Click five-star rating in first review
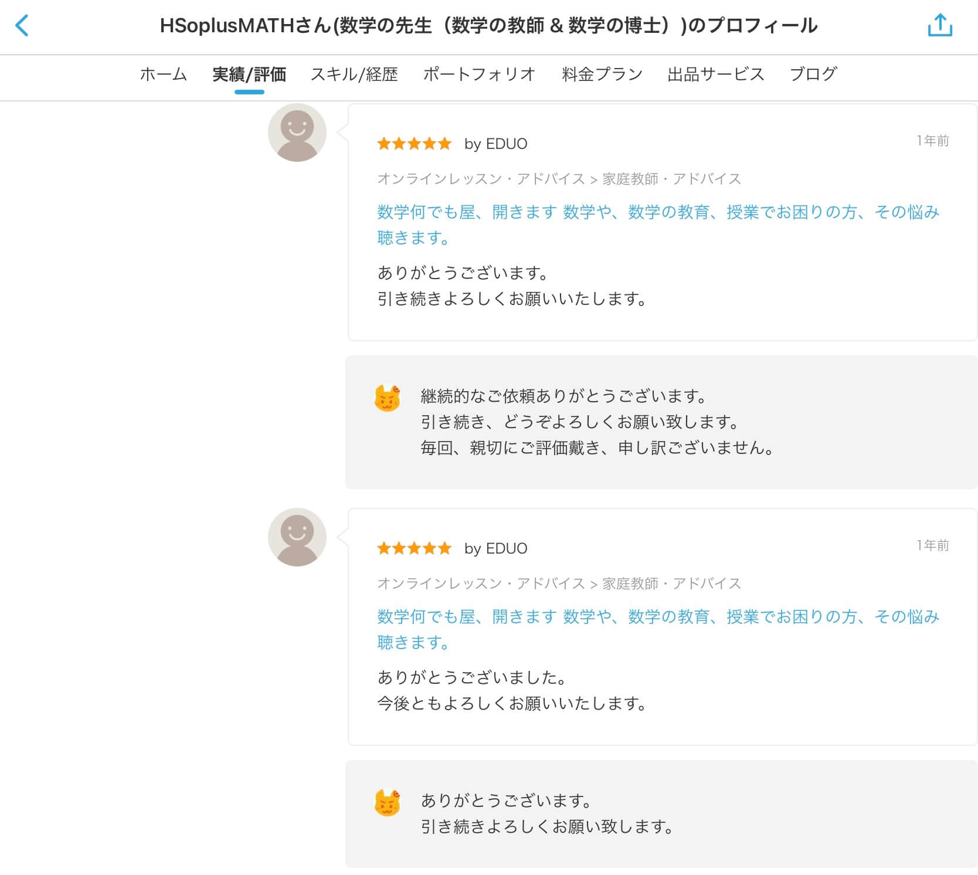 tap(414, 144)
